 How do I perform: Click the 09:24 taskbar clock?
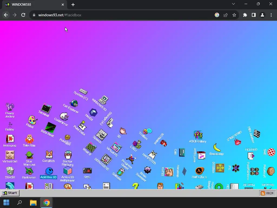pos(270,193)
